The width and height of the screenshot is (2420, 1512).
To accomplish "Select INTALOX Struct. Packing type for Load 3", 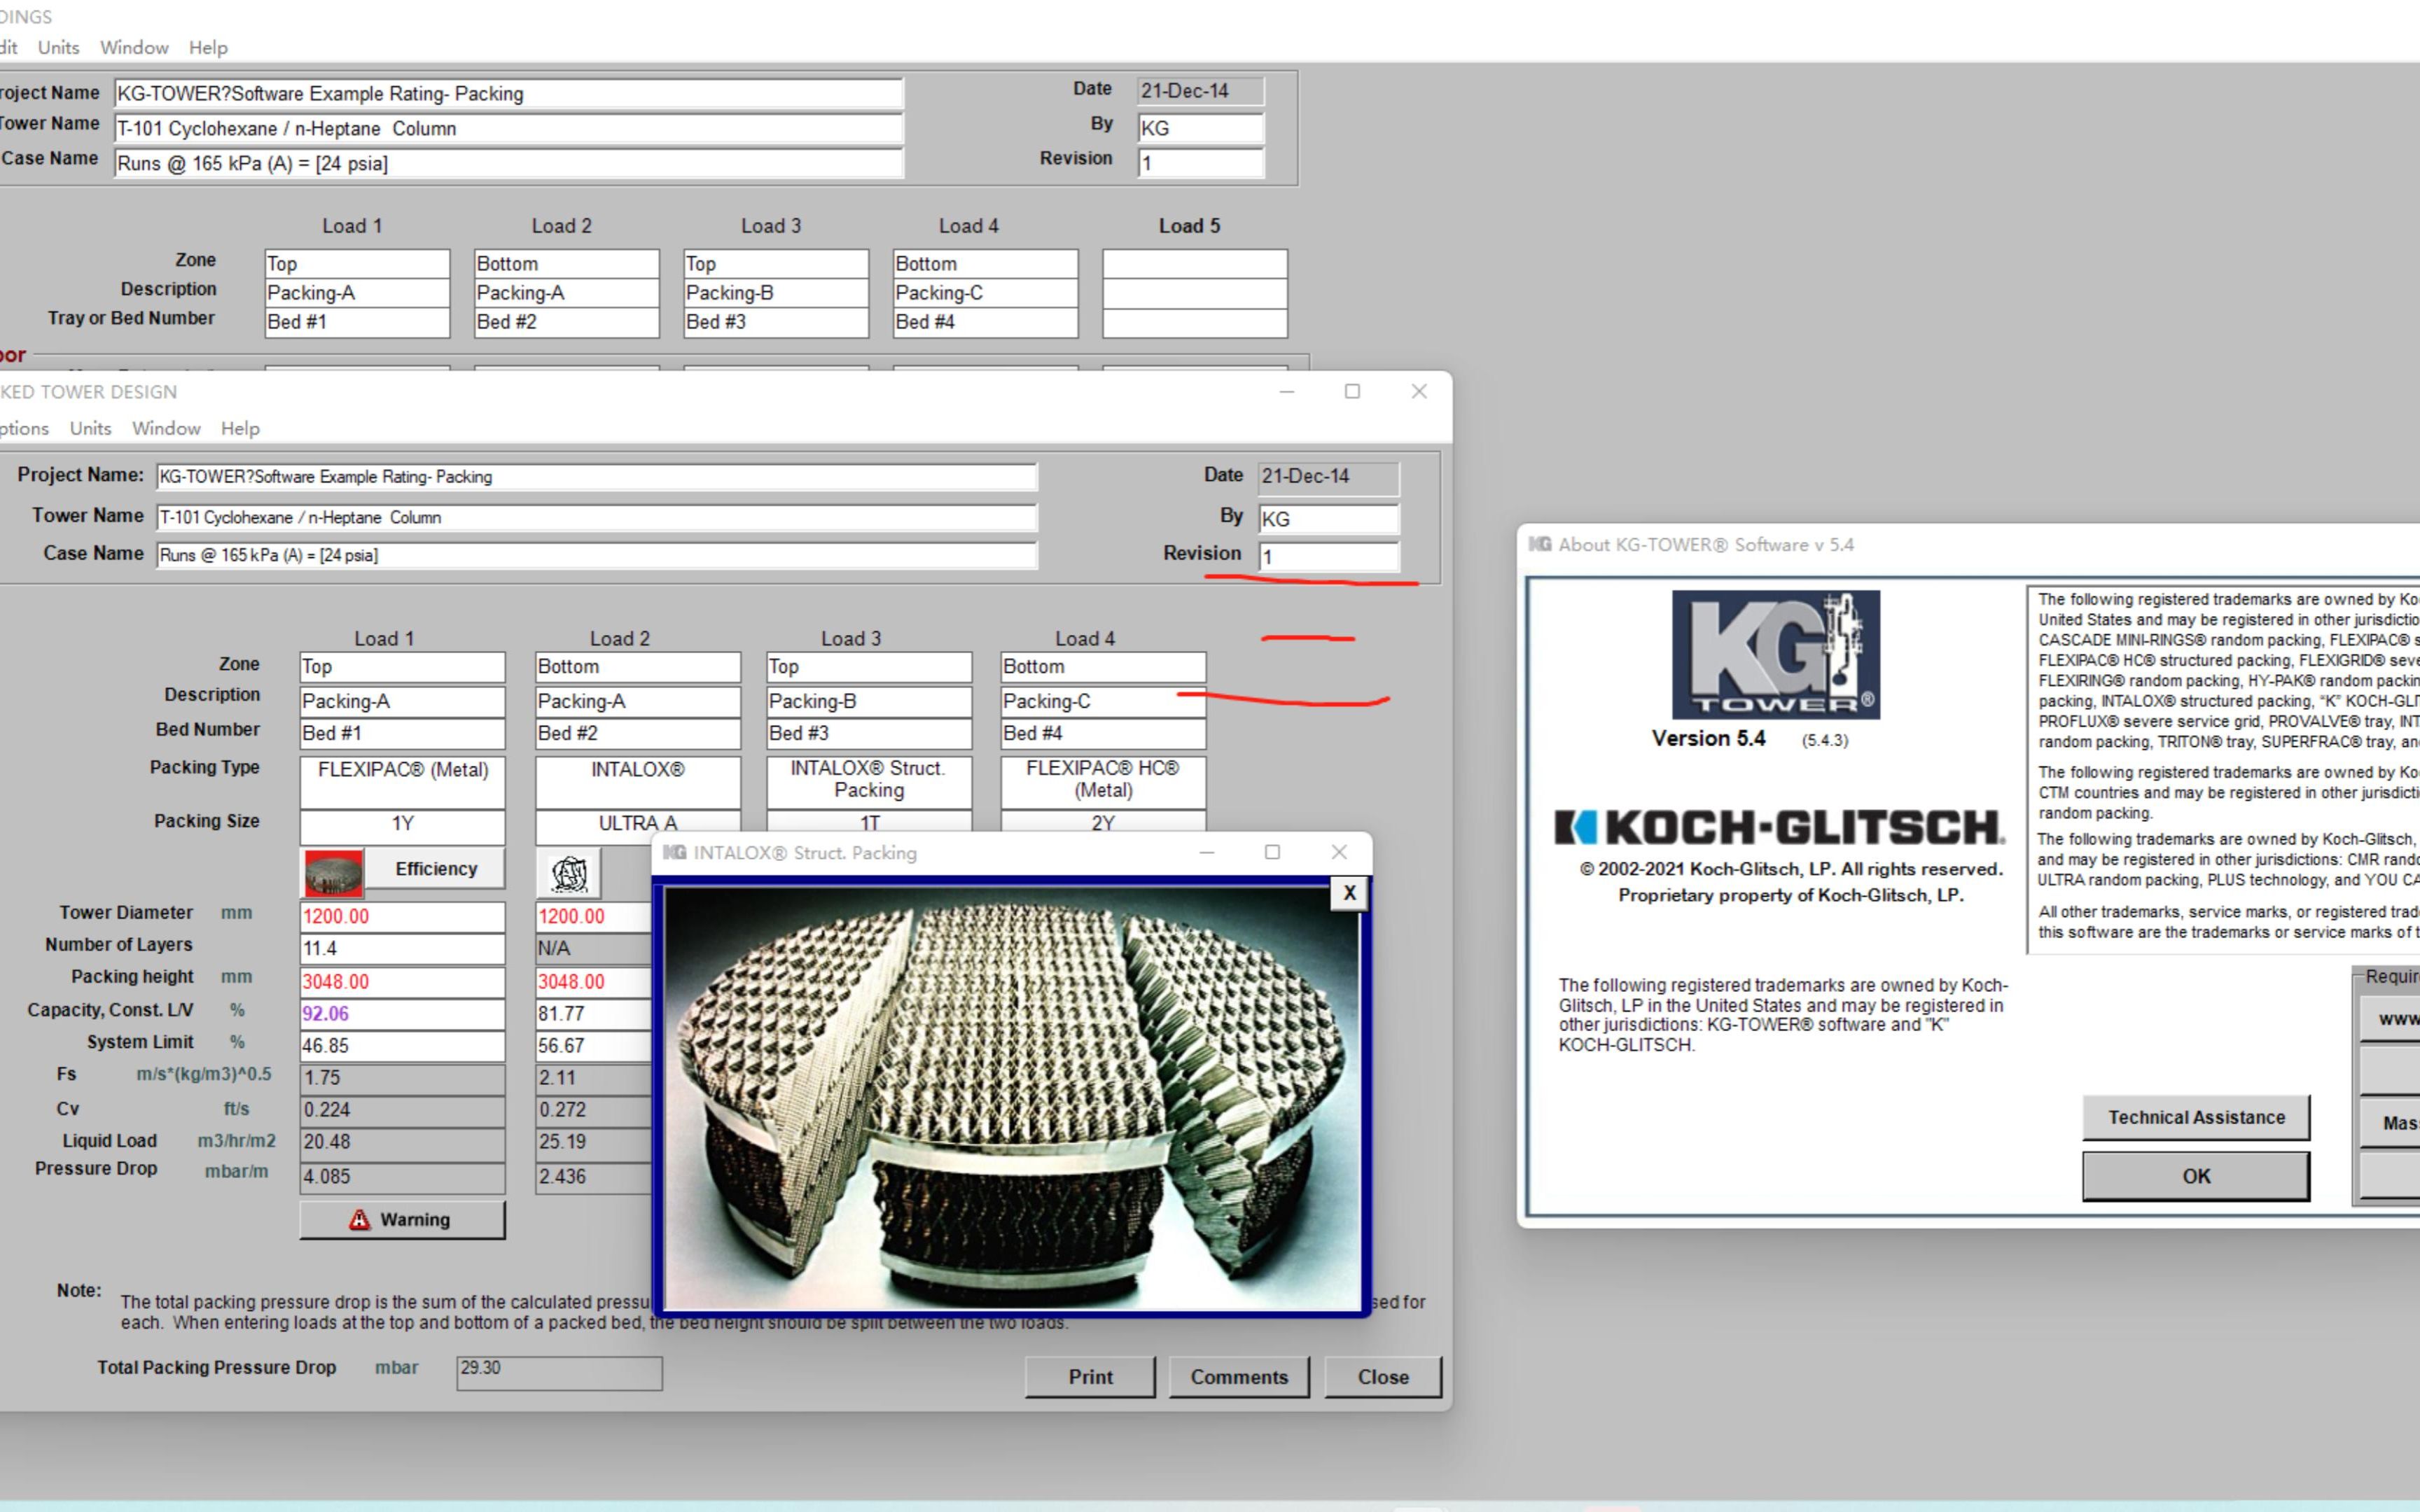I will pos(869,781).
